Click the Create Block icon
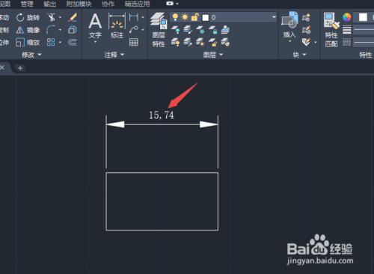374x274 pixels. tap(306, 17)
